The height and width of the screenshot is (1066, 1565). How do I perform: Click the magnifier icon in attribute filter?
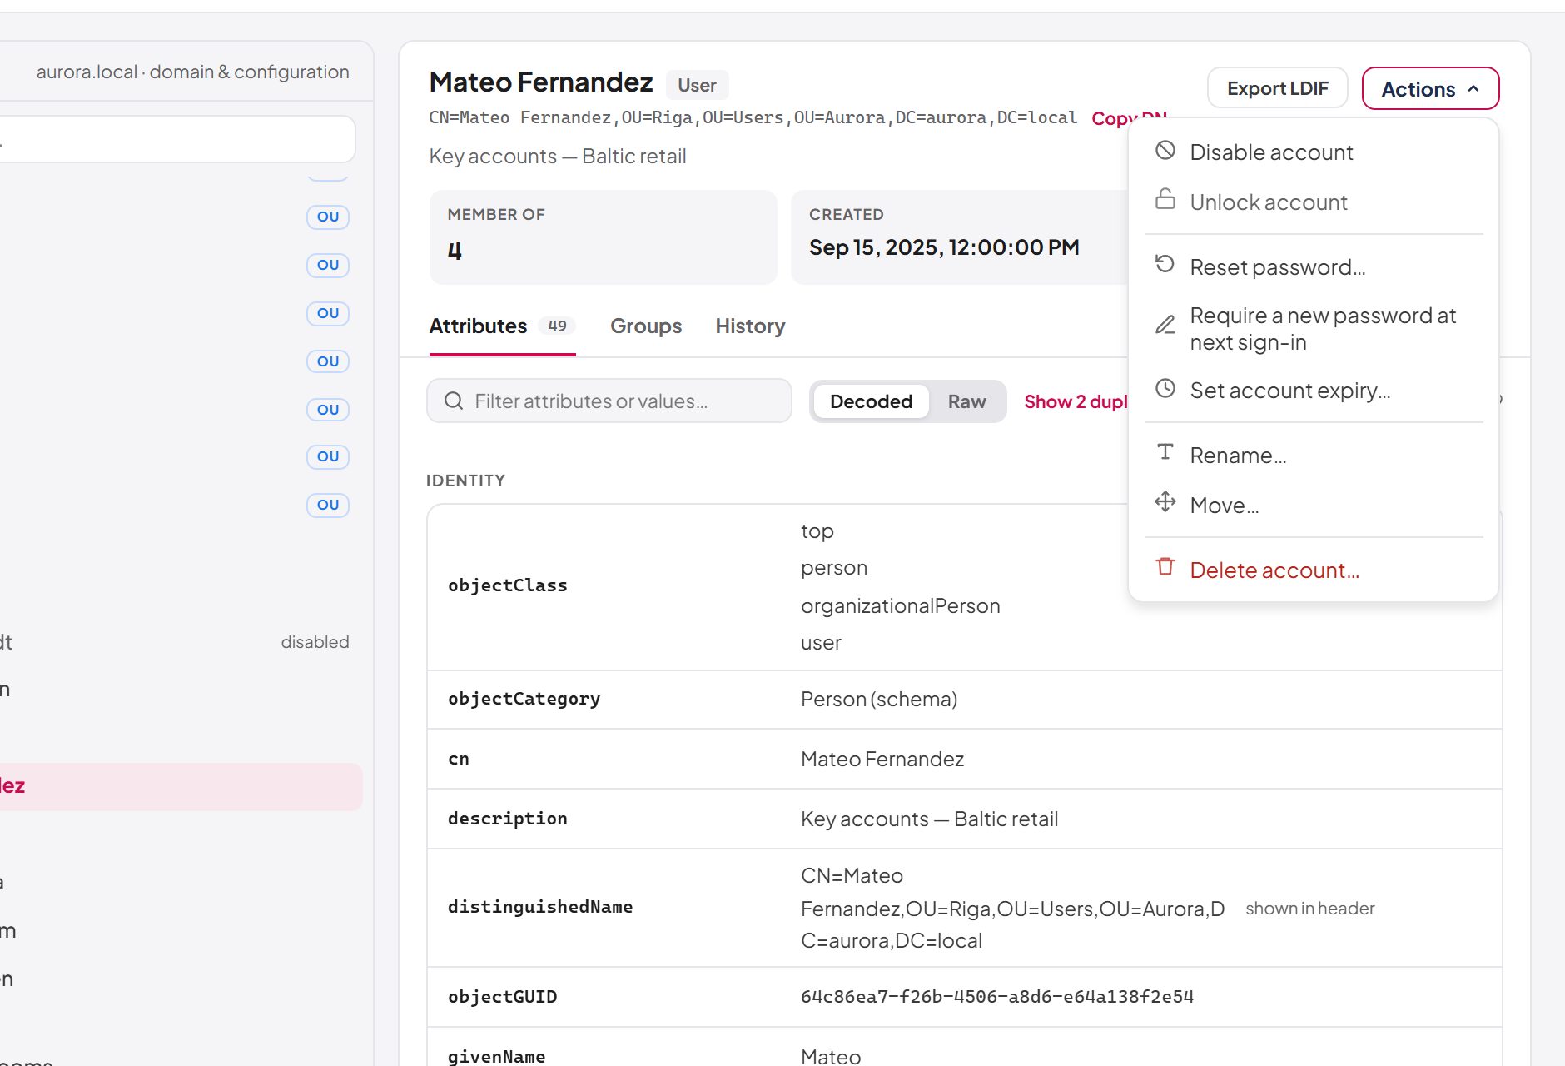[454, 401]
